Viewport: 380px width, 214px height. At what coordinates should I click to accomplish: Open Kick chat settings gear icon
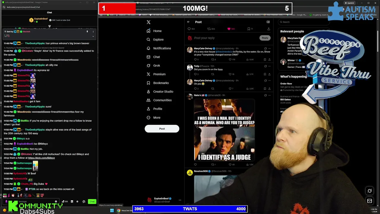click(x=77, y=202)
